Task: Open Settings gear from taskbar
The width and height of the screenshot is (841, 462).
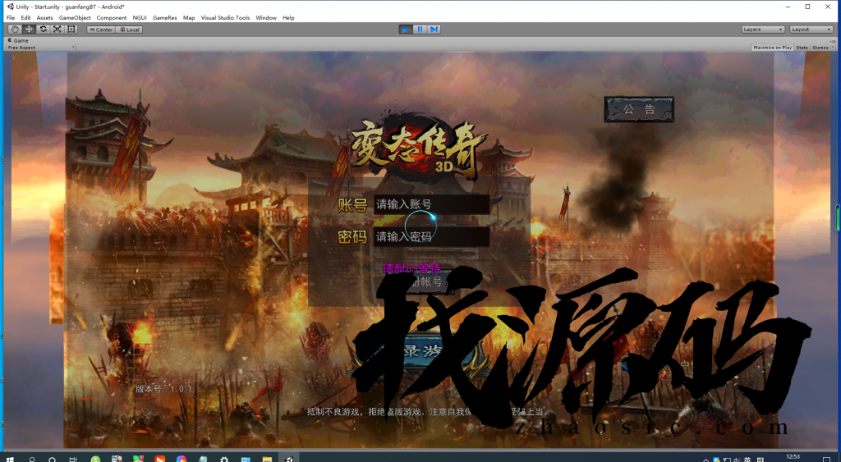Action: click(224, 460)
